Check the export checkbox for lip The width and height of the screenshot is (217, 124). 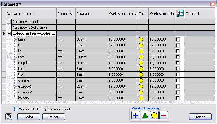(178, 51)
